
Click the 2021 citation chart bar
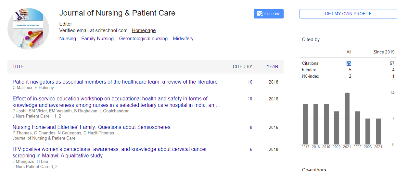point(347,119)
